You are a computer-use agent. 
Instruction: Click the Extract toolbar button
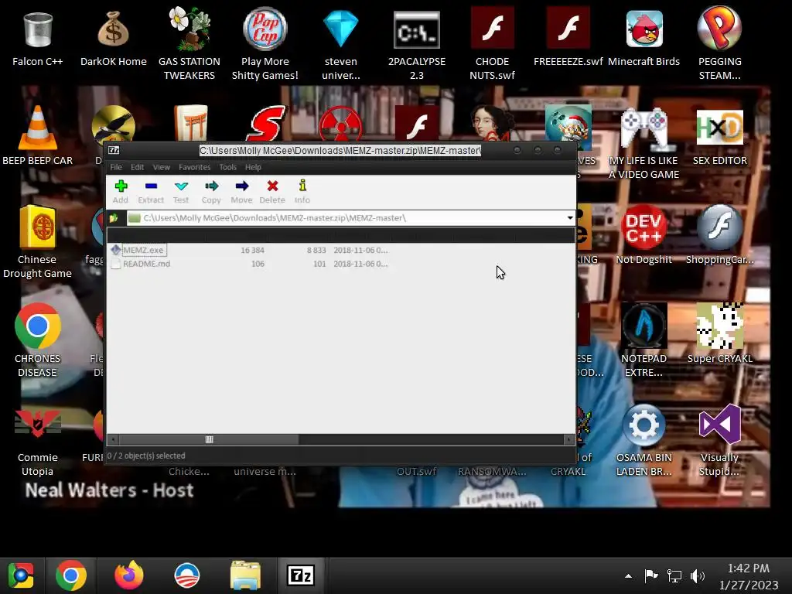151,192
